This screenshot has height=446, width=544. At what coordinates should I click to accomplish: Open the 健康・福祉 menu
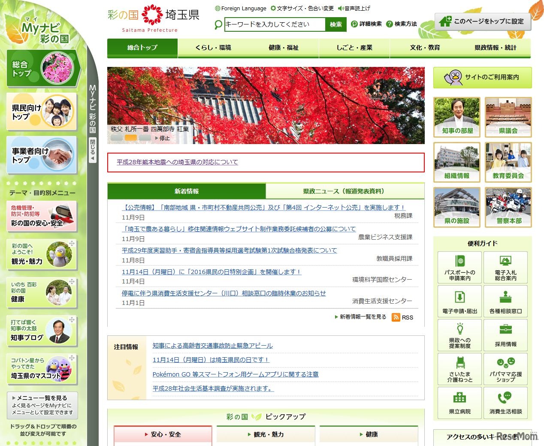[x=284, y=48]
